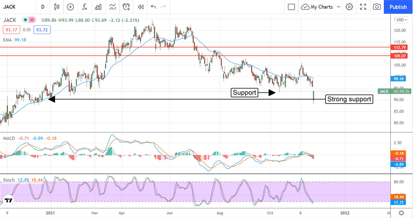413x218 pixels.
Task: Click the pink data delay indicator
Action: 32,20
